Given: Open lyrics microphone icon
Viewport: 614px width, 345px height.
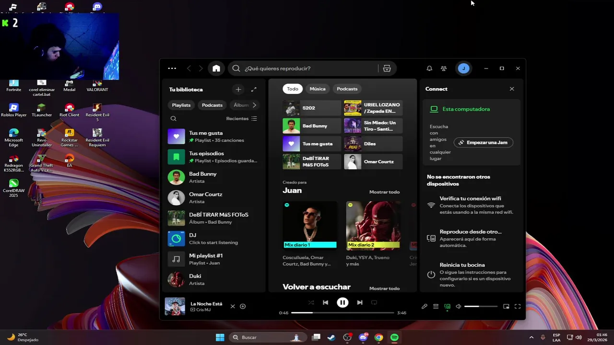Looking at the screenshot, I should pos(425,306).
